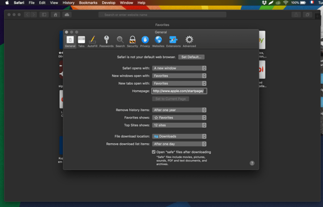Click the Favorites heading text
Image resolution: width=323 pixels, height=207 pixels.
(x=162, y=25)
